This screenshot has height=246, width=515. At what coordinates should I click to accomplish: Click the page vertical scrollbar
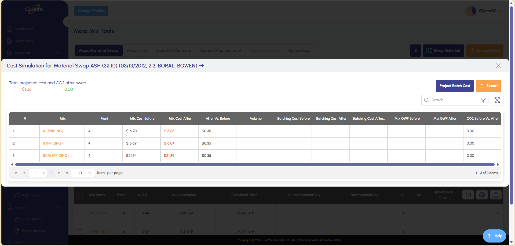click(512, 105)
